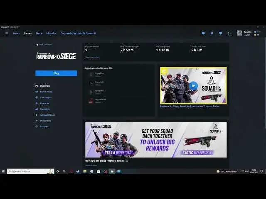Go back via Back to Games link
This screenshot has width=266, height=199.
click(45, 44)
